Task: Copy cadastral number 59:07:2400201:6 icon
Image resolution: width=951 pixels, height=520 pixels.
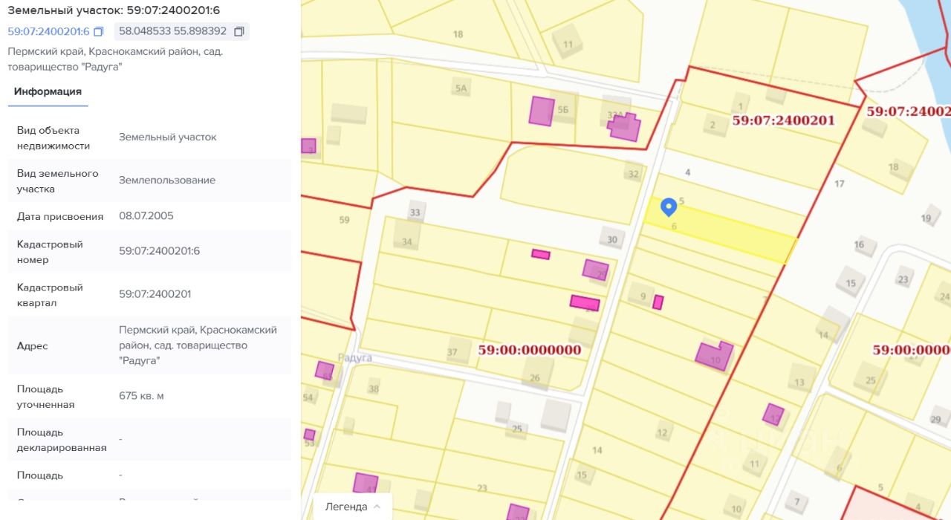Action: (99, 32)
